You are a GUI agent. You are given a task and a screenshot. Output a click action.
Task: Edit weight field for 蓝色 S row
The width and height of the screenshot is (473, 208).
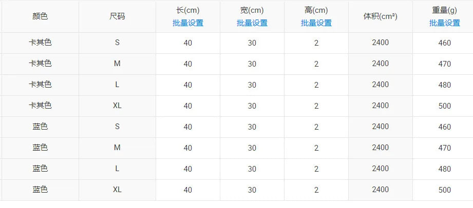pos(444,127)
